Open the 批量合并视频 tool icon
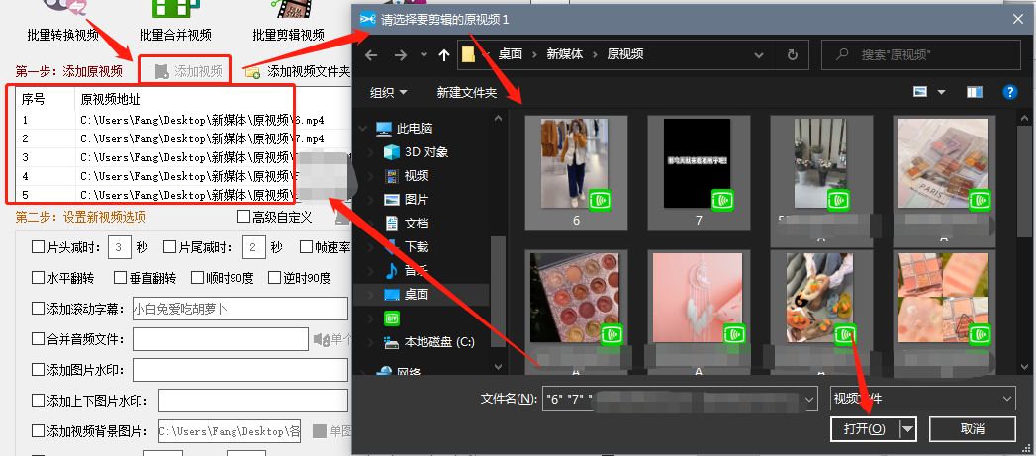Viewport: 1036px width, 456px height. [x=176, y=8]
